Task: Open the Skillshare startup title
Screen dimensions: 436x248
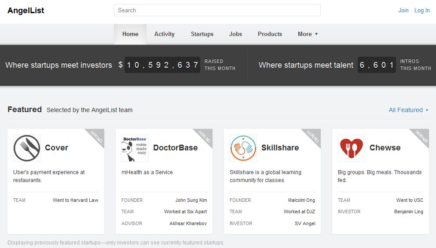Action: click(x=280, y=148)
